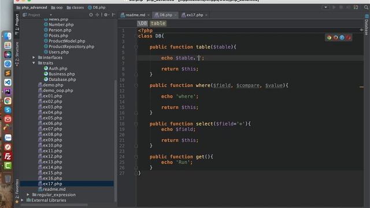The height and width of the screenshot is (208, 370).
Task: Click Search Everywhere magnifier icon
Action: pos(366,8)
